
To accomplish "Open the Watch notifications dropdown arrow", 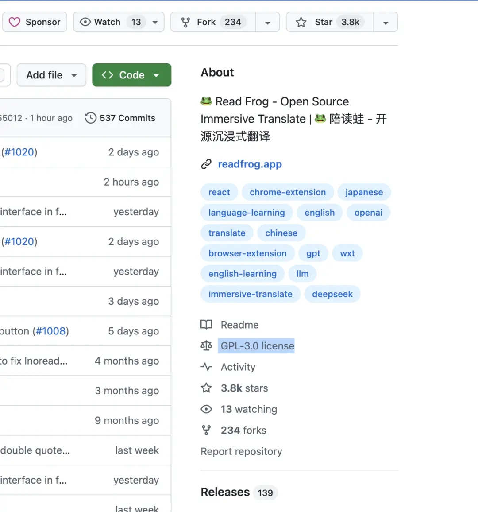I will point(155,22).
